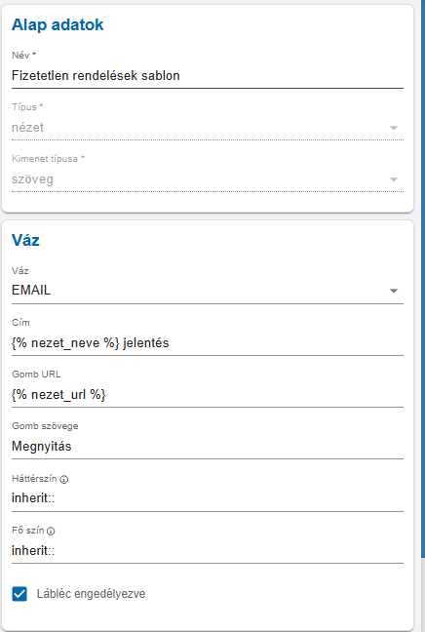Expand the Kimenet típusa dropdown arrow
This screenshot has width=425, height=632.
point(394,179)
